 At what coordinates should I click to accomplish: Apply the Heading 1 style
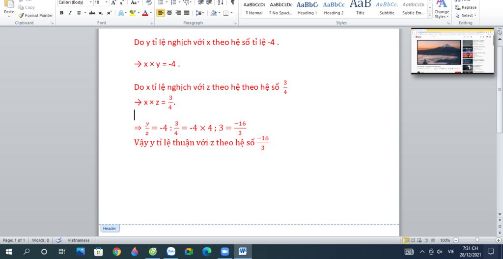307,9
